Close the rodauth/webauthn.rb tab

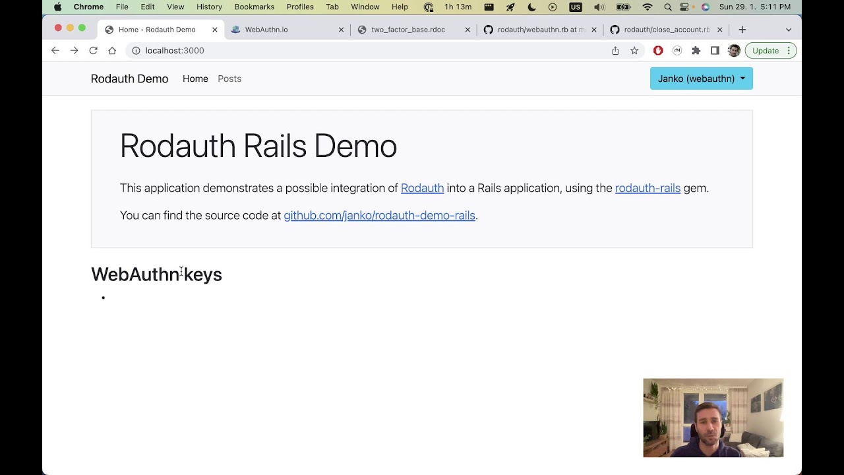594,30
